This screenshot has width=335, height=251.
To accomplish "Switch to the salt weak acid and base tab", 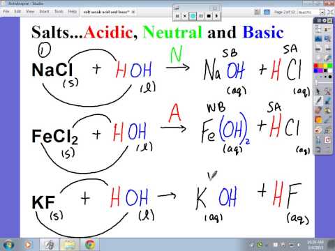I will (x=105, y=12).
